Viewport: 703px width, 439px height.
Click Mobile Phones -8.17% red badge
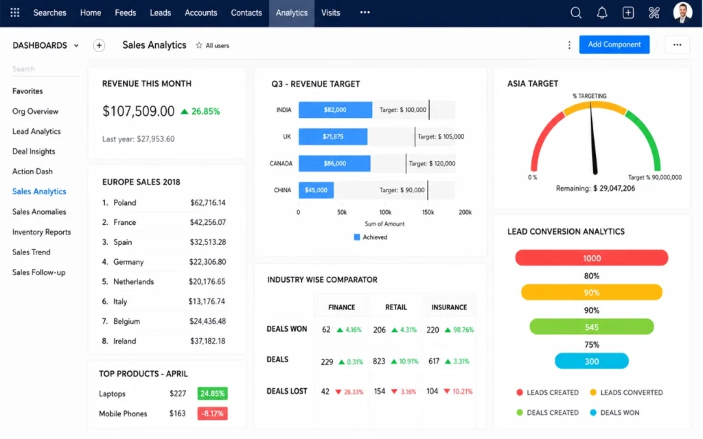click(213, 414)
